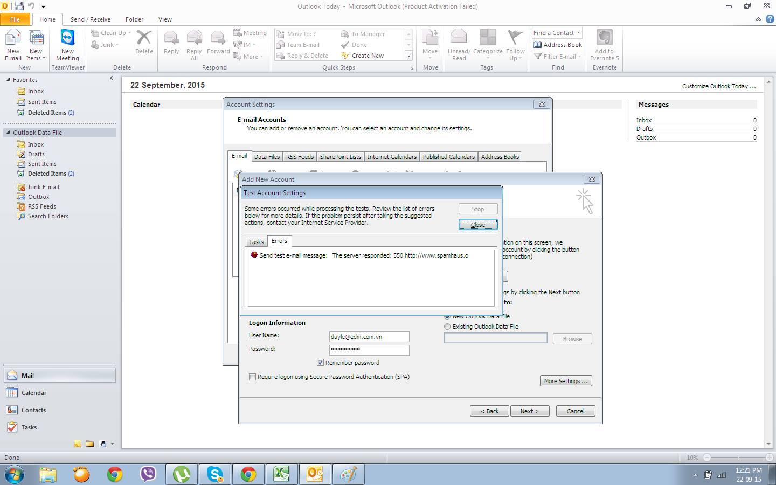Image resolution: width=776 pixels, height=485 pixels.
Task: Click the More Settings button
Action: tap(566, 381)
